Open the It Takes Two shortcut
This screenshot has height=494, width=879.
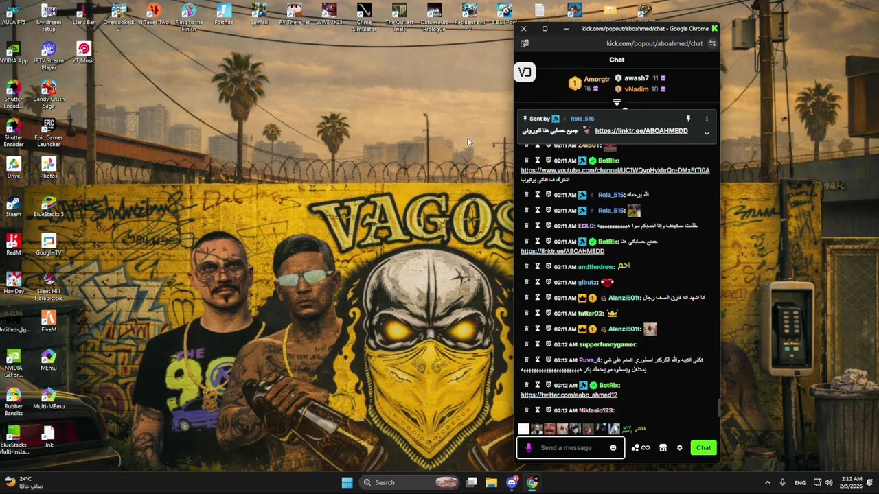(x=154, y=15)
